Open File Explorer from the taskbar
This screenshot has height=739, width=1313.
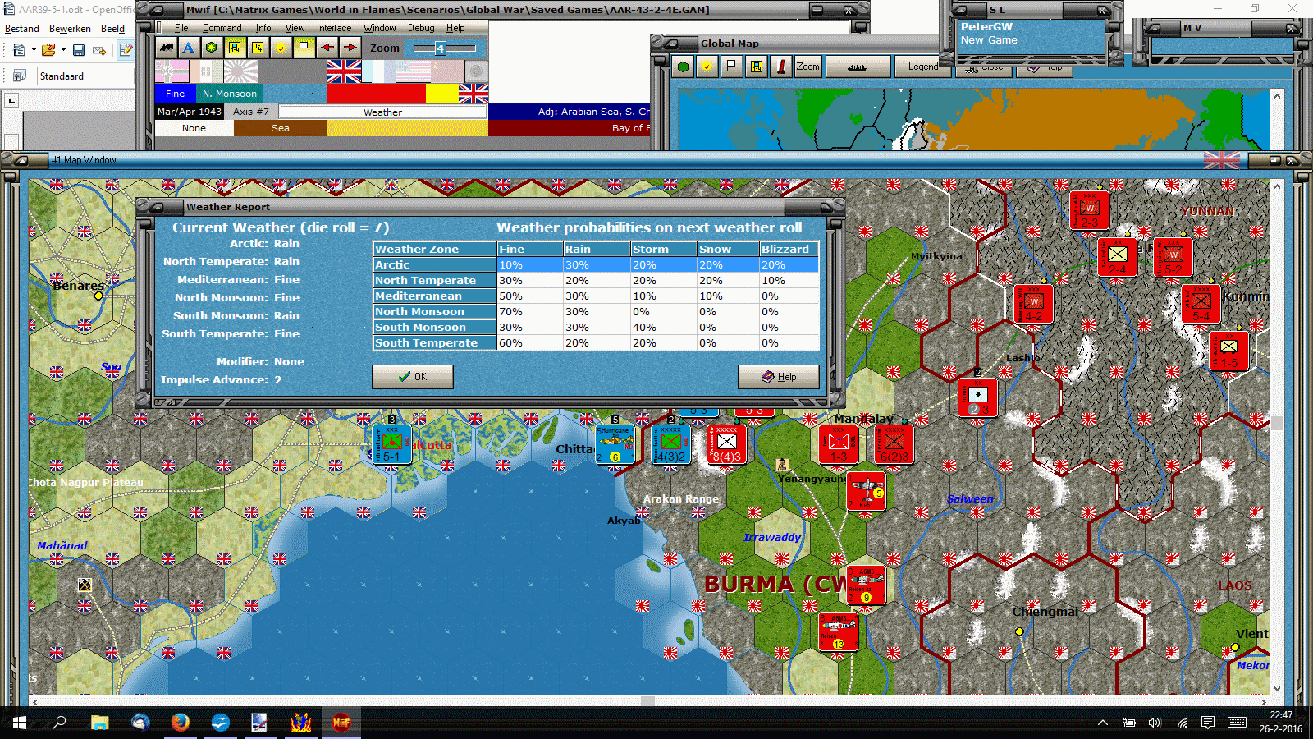point(99,723)
